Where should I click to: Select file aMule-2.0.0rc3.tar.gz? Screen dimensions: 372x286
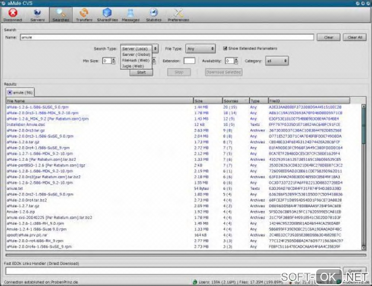pos(26,130)
